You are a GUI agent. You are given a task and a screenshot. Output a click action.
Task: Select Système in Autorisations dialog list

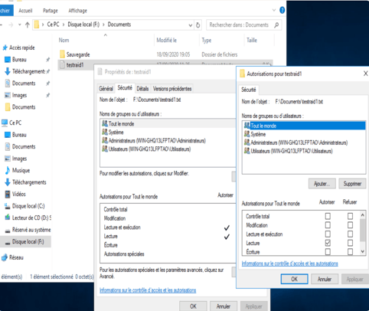coord(304,134)
